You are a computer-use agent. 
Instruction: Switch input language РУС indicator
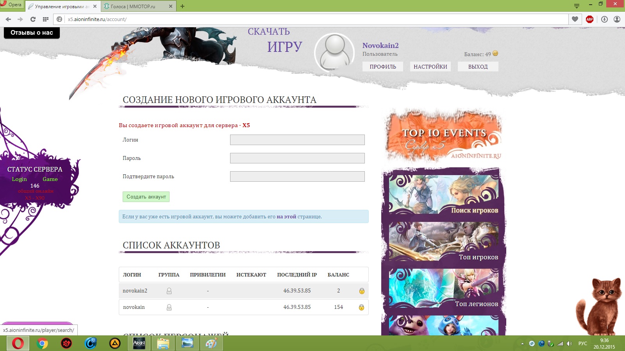[582, 344]
